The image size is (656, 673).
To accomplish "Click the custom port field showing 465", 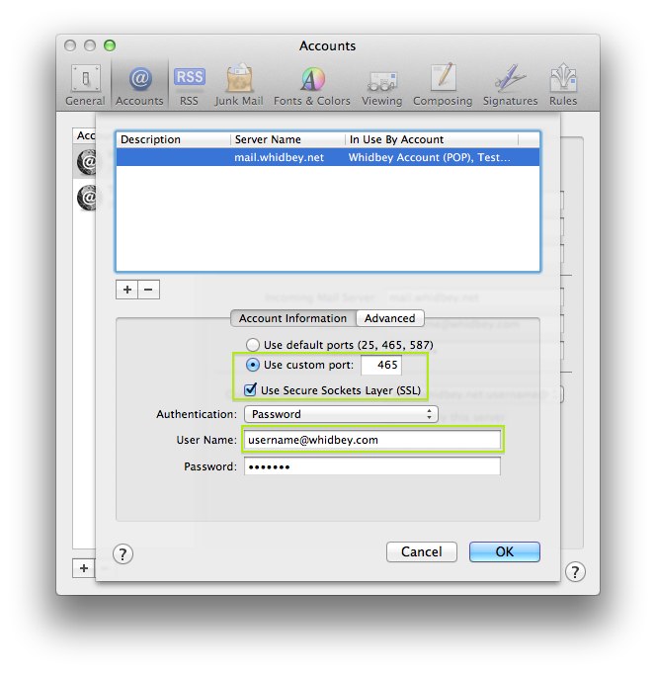I will 381,365.
